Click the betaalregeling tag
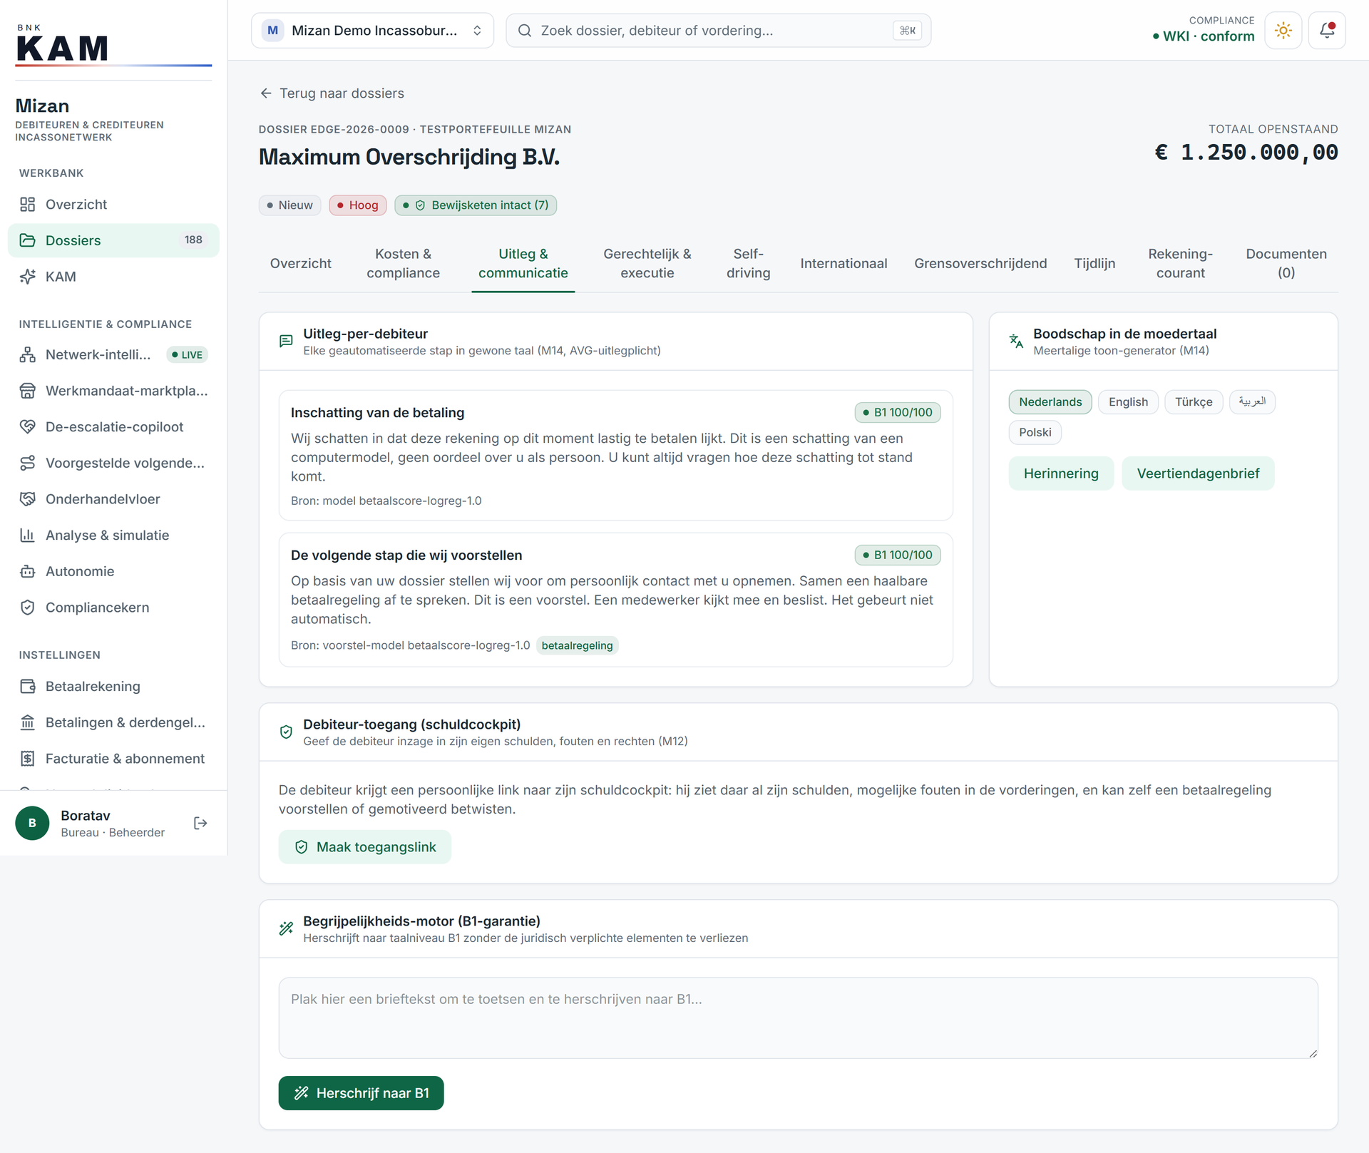 pos(577,645)
